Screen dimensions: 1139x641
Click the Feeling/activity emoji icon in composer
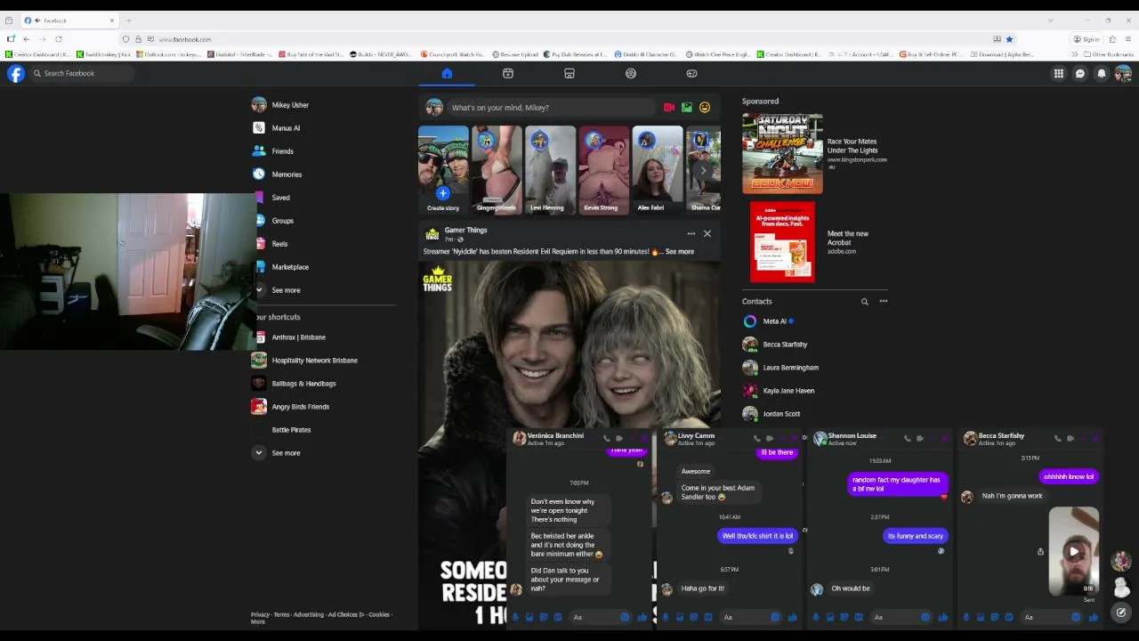click(x=705, y=108)
